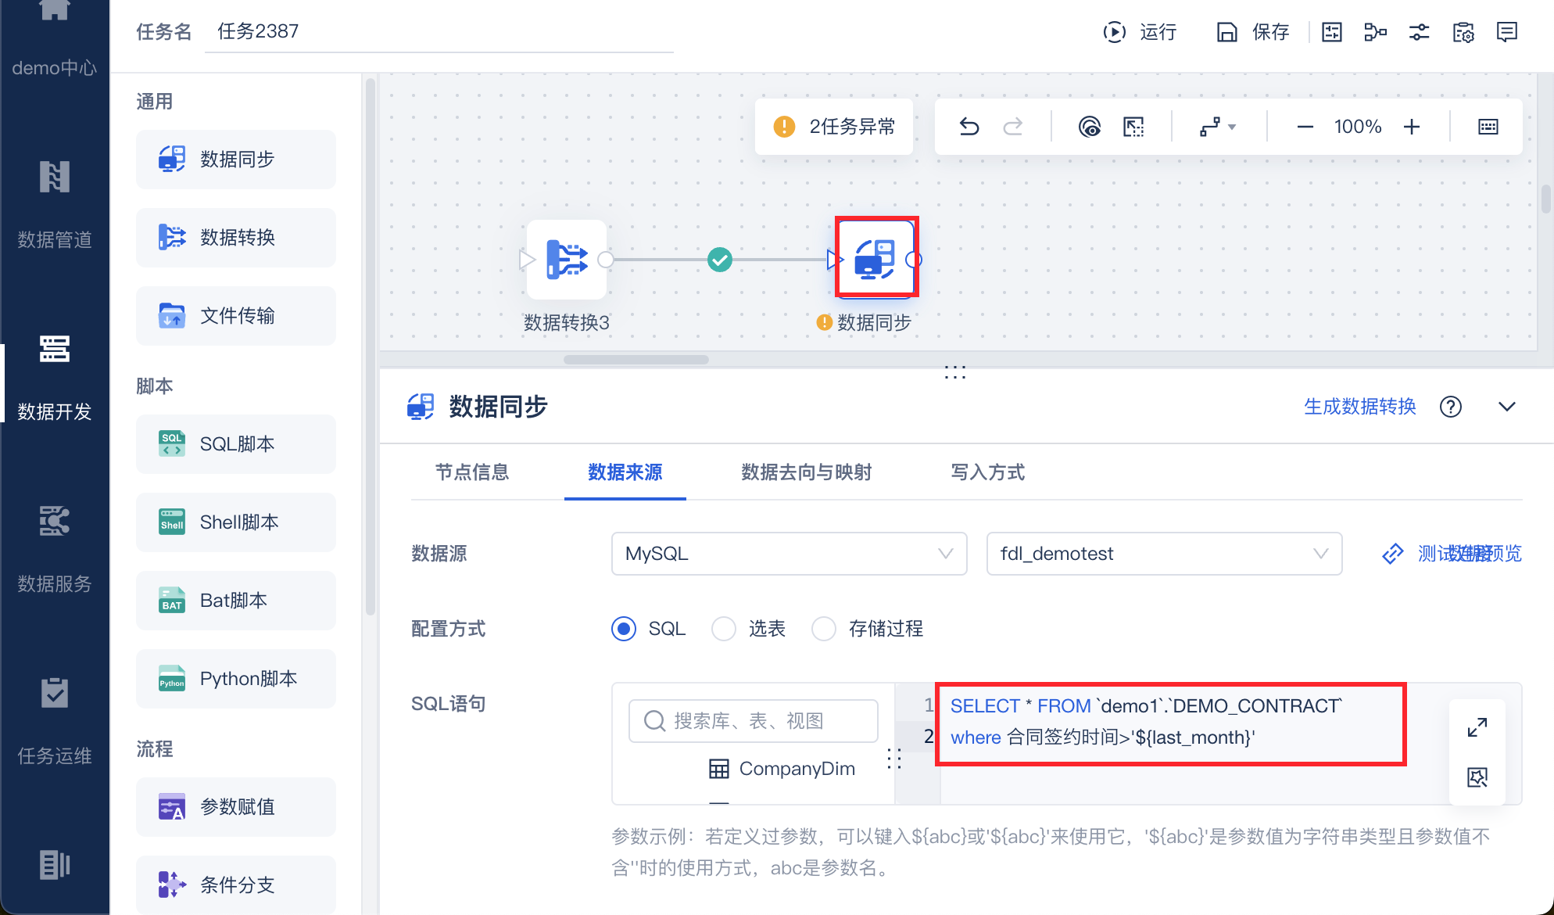
Task: Click the zoom out minus icon
Action: (x=1305, y=127)
